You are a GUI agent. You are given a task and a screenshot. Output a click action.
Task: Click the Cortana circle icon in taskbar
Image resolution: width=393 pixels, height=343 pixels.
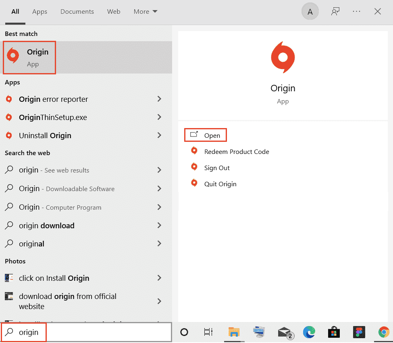(x=184, y=332)
